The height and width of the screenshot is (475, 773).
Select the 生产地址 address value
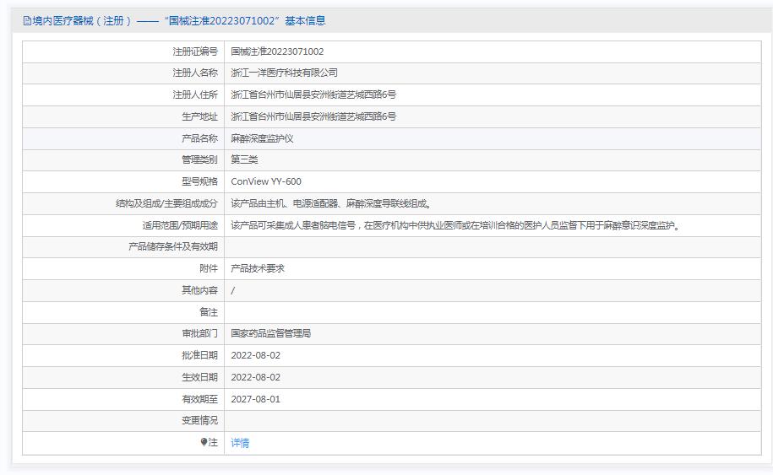tap(313, 116)
